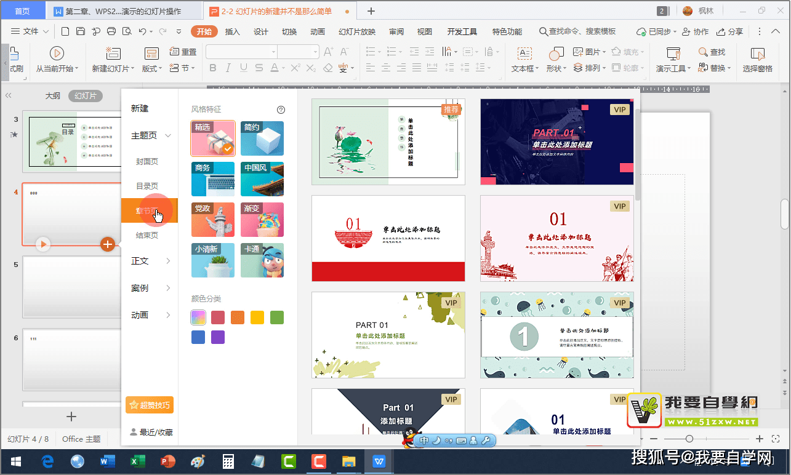Open the font size combo box
The width and height of the screenshot is (791, 475).
[x=298, y=52]
